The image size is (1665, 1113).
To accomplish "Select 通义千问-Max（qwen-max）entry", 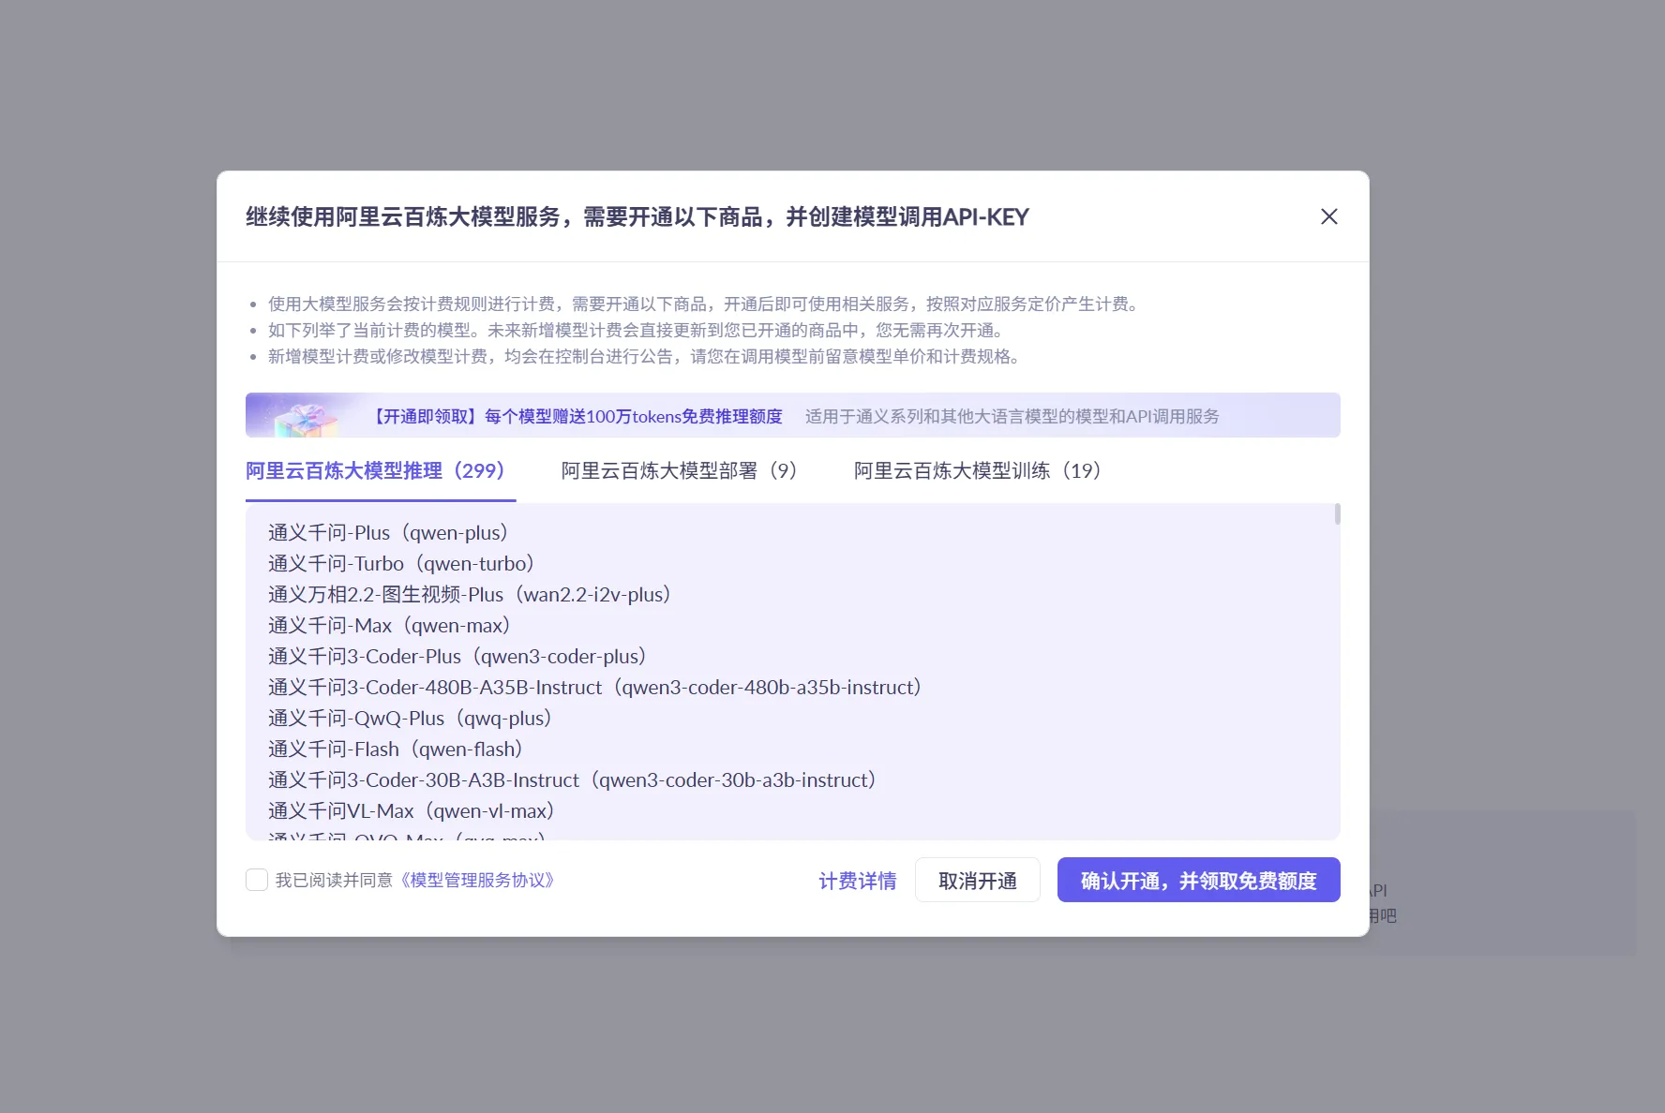I will click(x=388, y=625).
